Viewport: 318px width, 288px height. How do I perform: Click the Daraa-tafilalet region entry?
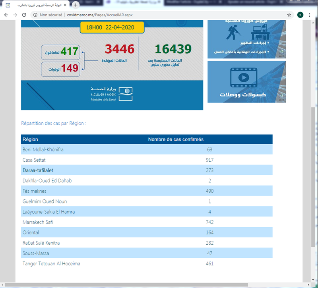(x=38, y=170)
